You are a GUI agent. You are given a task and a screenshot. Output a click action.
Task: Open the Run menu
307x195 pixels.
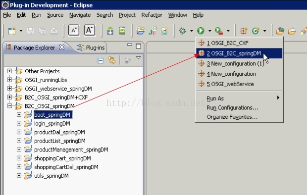click(37, 15)
